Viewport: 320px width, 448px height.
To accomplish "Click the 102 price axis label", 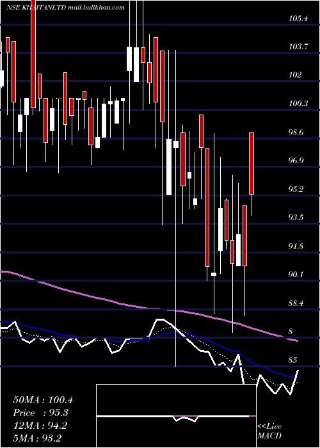I will point(295,75).
